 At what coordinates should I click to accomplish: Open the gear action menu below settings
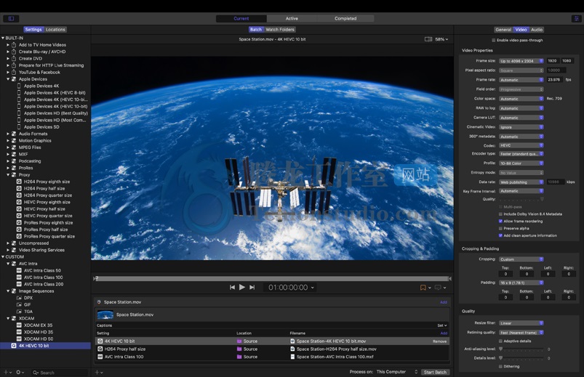20,372
